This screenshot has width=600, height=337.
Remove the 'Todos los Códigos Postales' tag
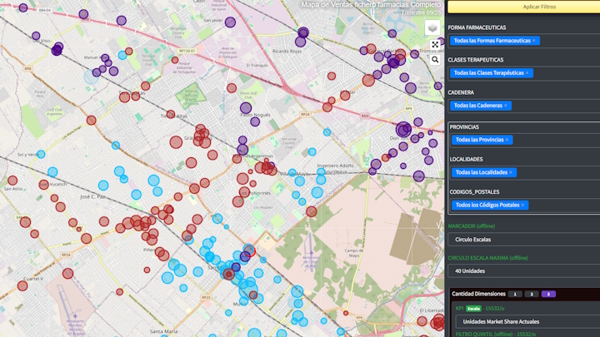(523, 205)
